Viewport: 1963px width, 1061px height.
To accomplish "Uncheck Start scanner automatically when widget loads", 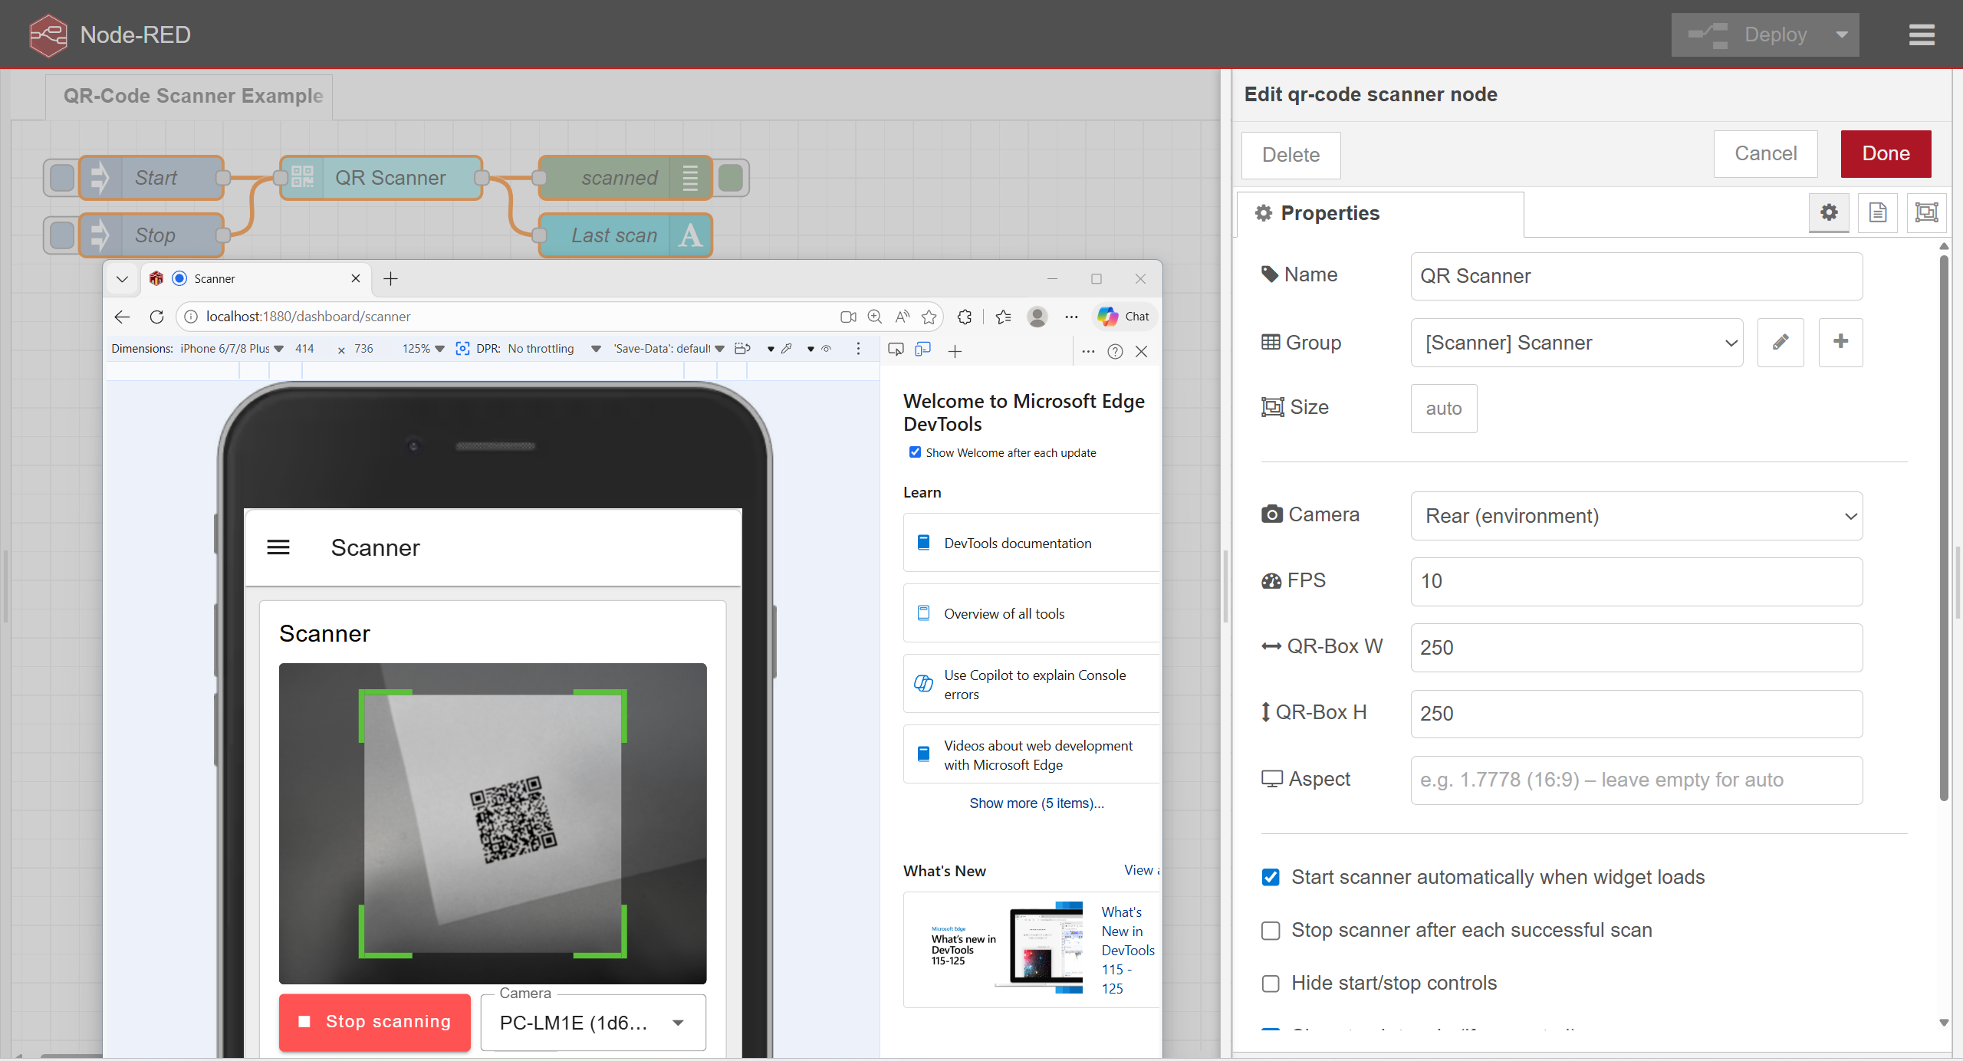I will pyautogui.click(x=1271, y=877).
